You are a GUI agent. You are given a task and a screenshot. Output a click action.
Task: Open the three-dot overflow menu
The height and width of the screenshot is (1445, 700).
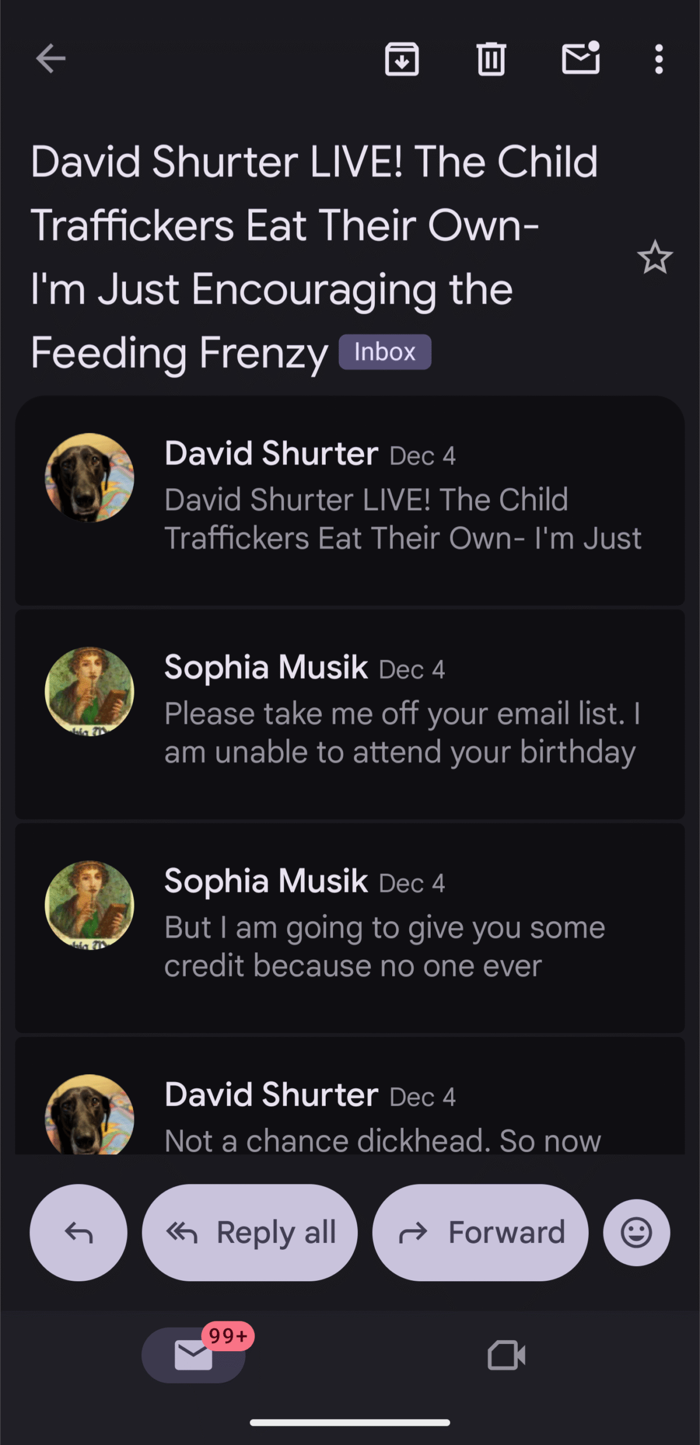(x=658, y=59)
